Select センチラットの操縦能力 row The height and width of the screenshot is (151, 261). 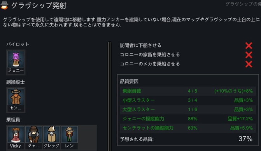(x=188, y=128)
